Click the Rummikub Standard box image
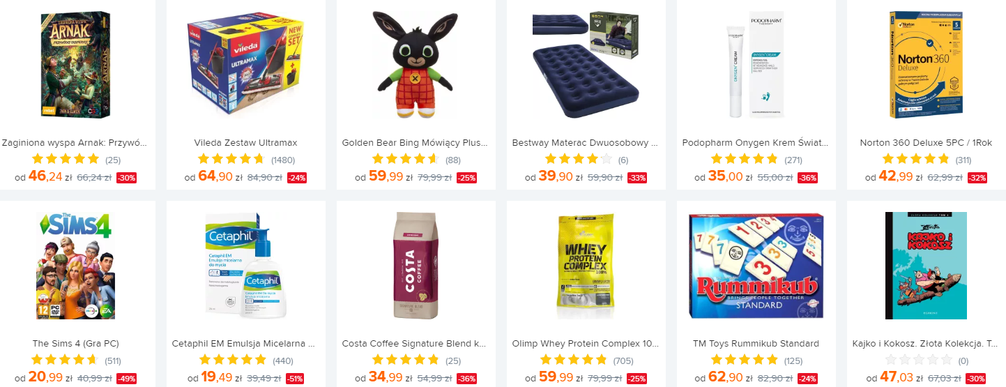 click(756, 266)
